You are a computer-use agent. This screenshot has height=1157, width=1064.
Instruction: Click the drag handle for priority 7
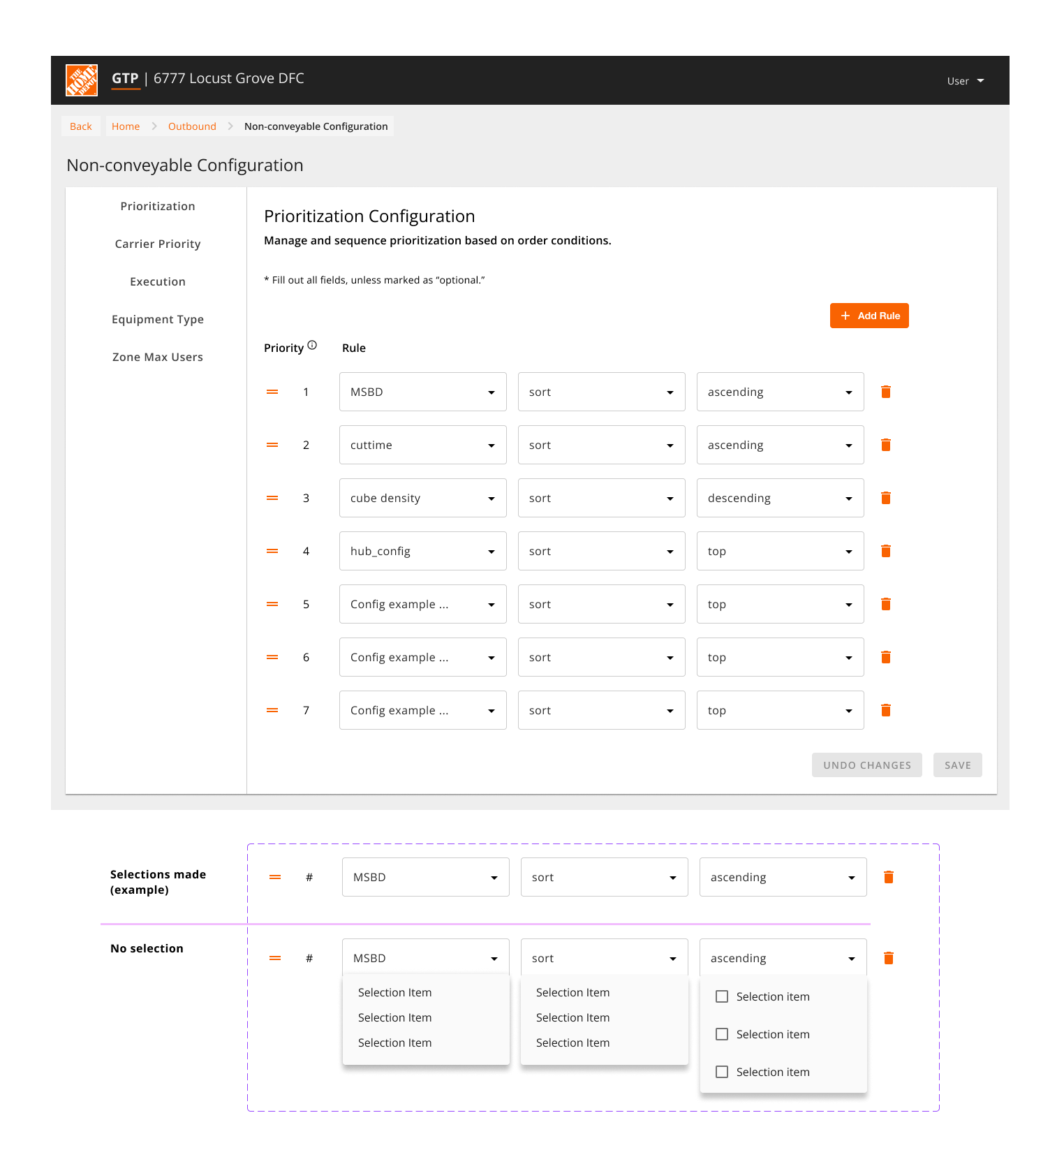(x=272, y=710)
